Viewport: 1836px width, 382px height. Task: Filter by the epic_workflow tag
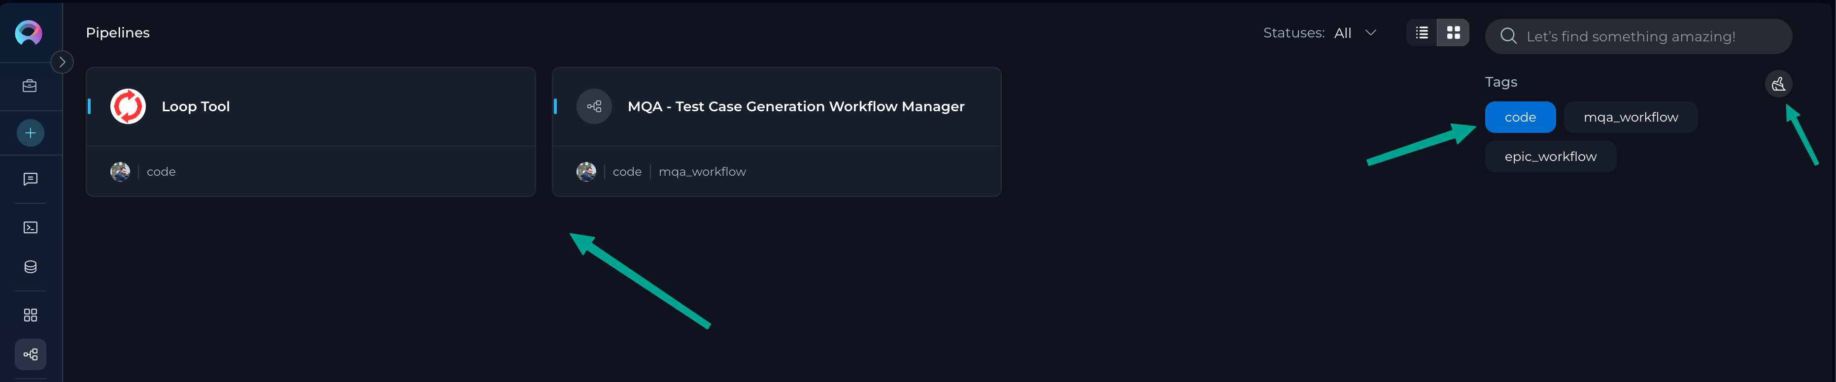tap(1550, 157)
